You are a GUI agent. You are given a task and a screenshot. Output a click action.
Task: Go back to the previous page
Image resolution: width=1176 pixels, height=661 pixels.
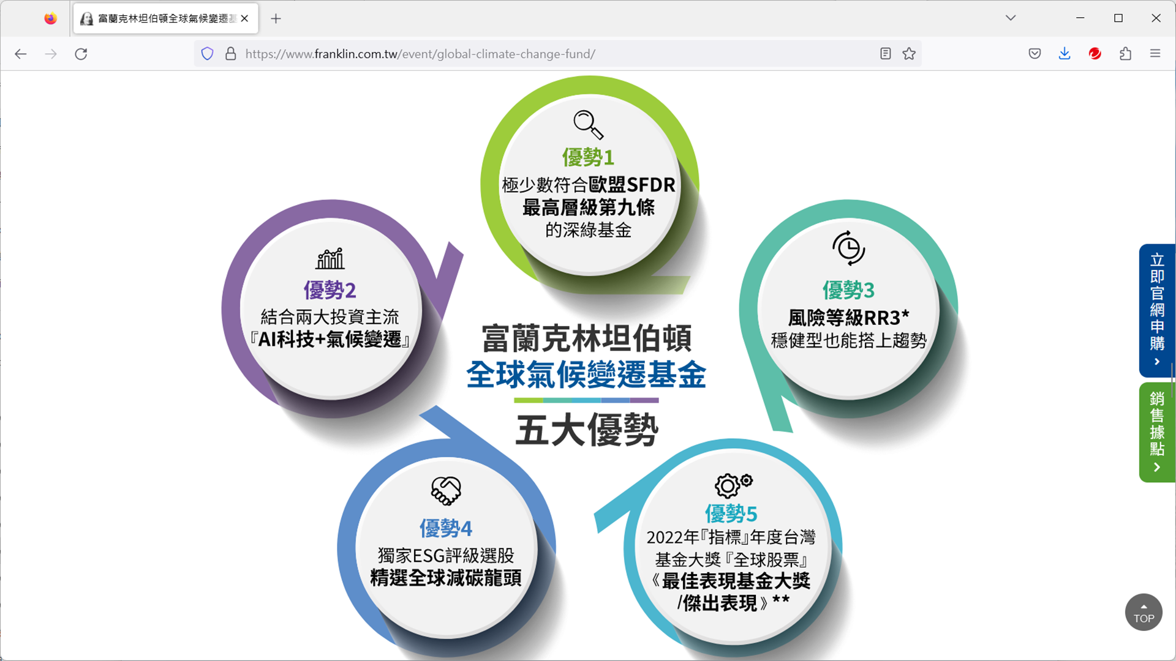[21, 54]
